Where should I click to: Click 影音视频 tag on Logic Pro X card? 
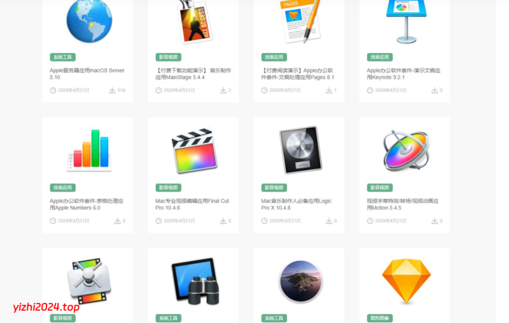pyautogui.click(x=274, y=187)
